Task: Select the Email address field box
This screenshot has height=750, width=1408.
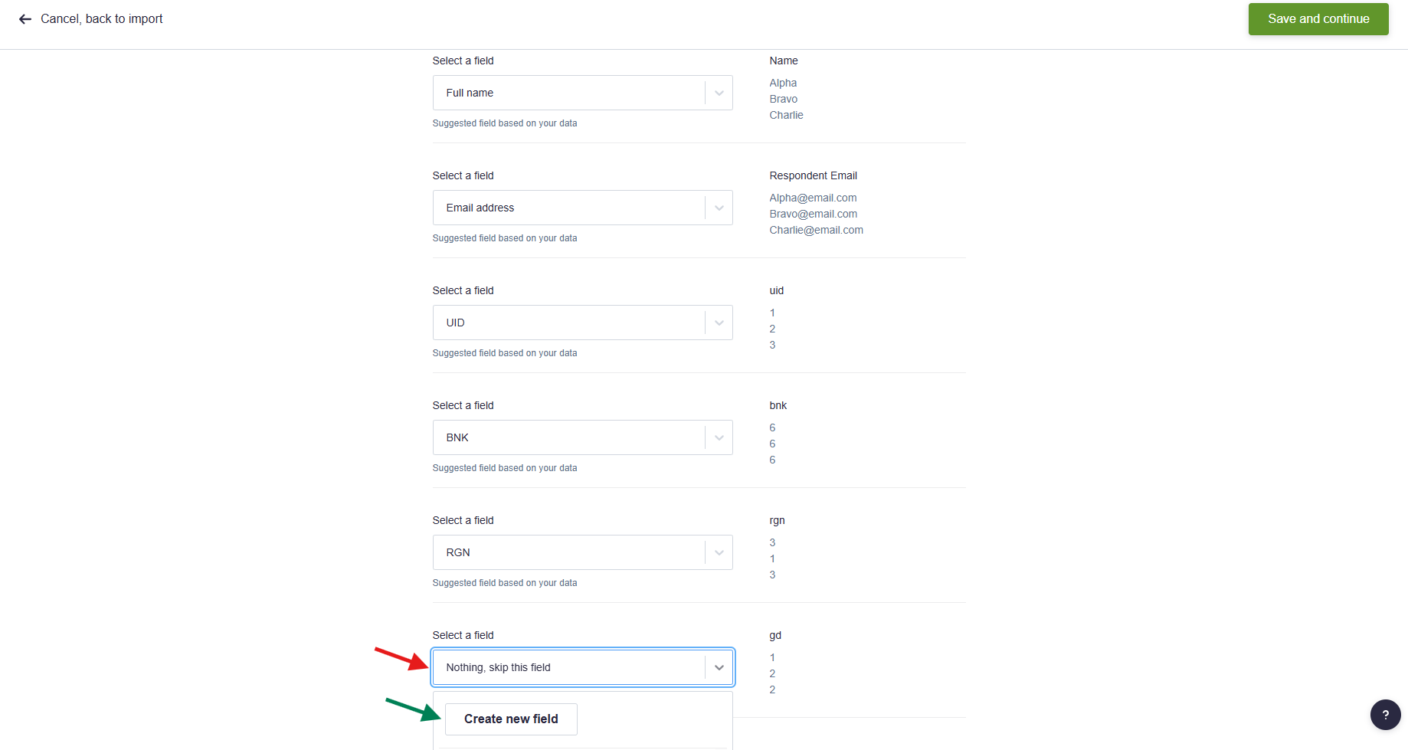Action: (582, 208)
